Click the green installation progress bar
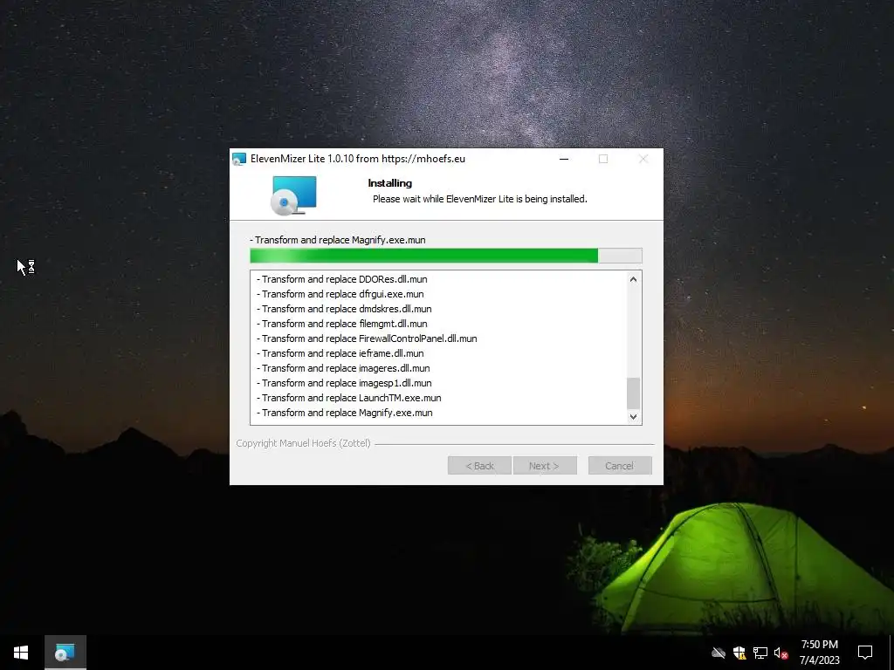This screenshot has width=894, height=670. coord(446,256)
